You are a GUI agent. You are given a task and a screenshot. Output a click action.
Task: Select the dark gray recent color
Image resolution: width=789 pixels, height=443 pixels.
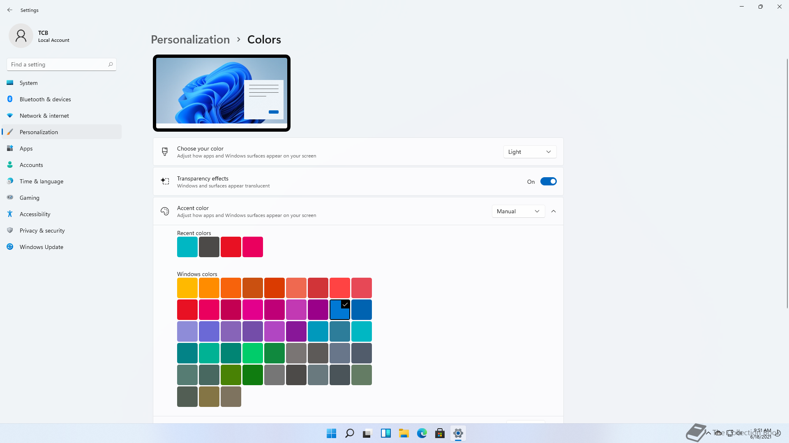coord(209,247)
